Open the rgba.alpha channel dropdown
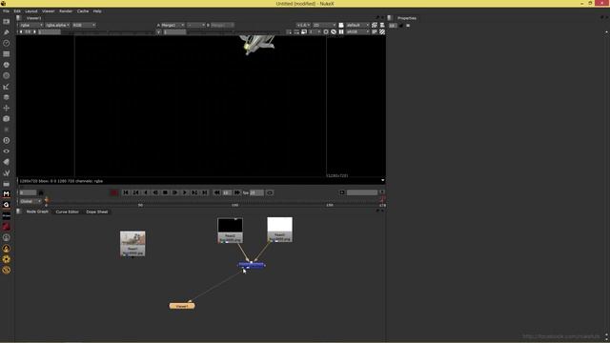This screenshot has width=610, height=343. point(57,25)
